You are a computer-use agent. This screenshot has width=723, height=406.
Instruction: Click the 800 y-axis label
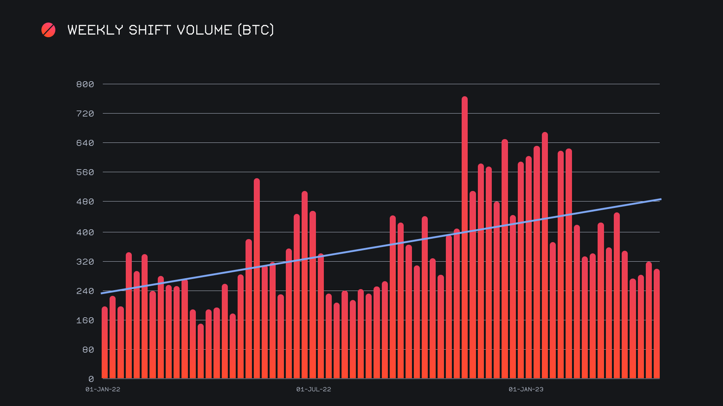point(85,84)
